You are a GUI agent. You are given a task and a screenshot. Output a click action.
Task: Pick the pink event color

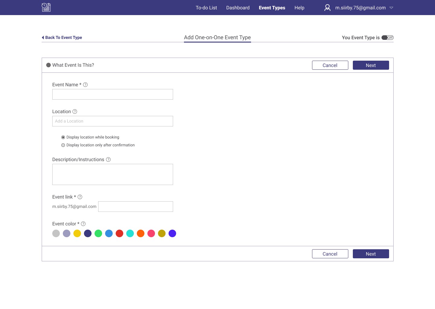[x=151, y=233]
